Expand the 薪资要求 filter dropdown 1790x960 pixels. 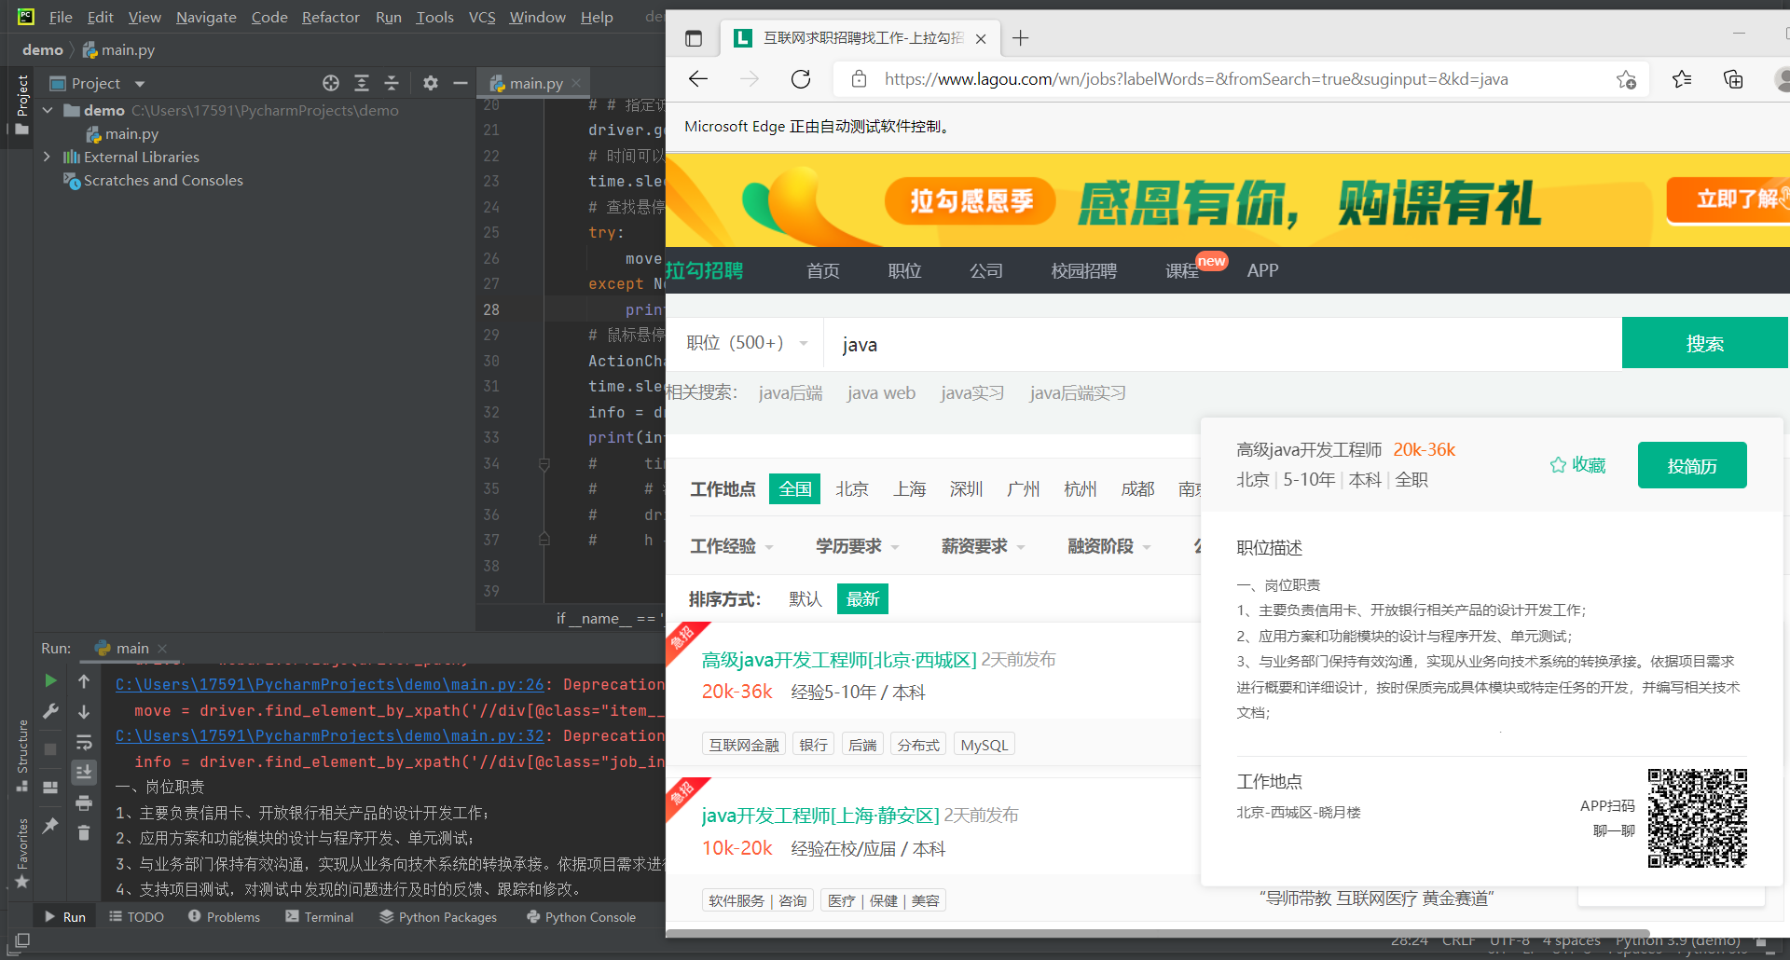[x=983, y=546]
